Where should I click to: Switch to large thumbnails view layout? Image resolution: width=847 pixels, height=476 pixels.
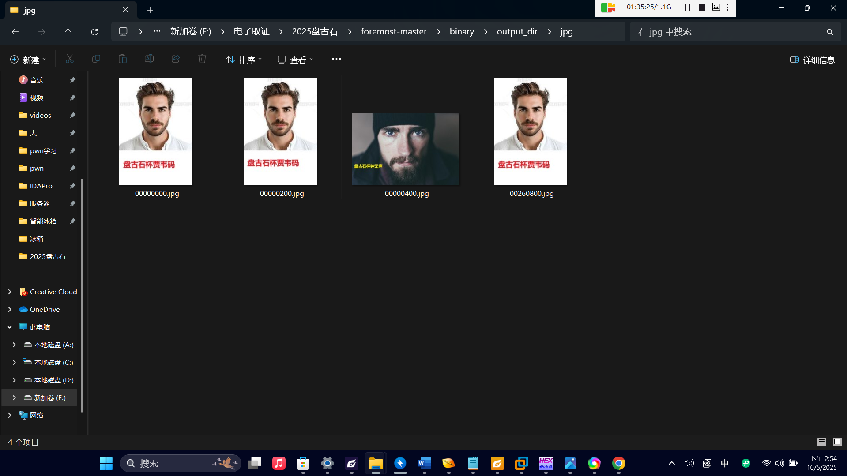tap(837, 442)
